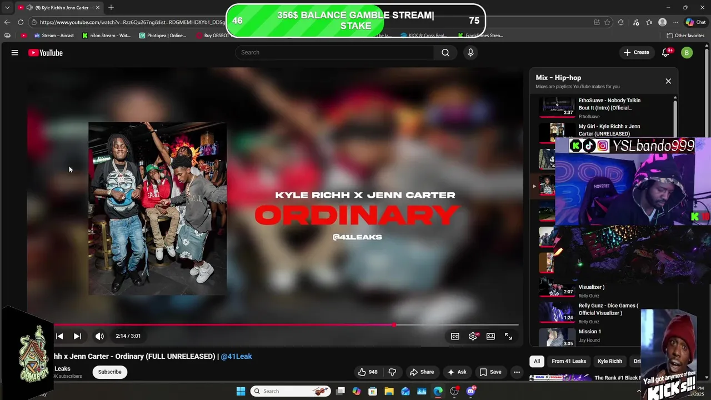Open YouTube notifications bell
This screenshot has height=400, width=711.
(x=665, y=52)
